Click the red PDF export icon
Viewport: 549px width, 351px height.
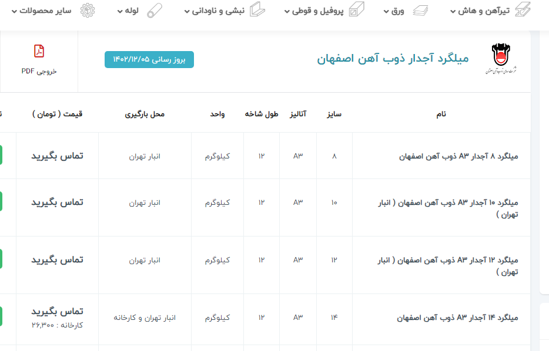(39, 52)
